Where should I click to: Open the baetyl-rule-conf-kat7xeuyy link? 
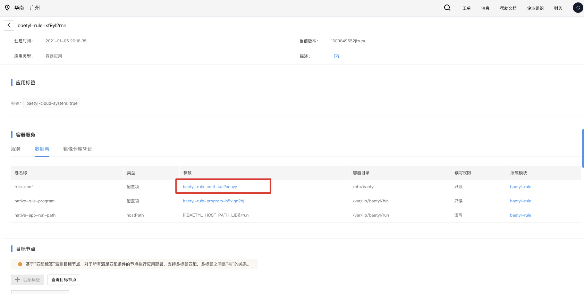pos(210,187)
